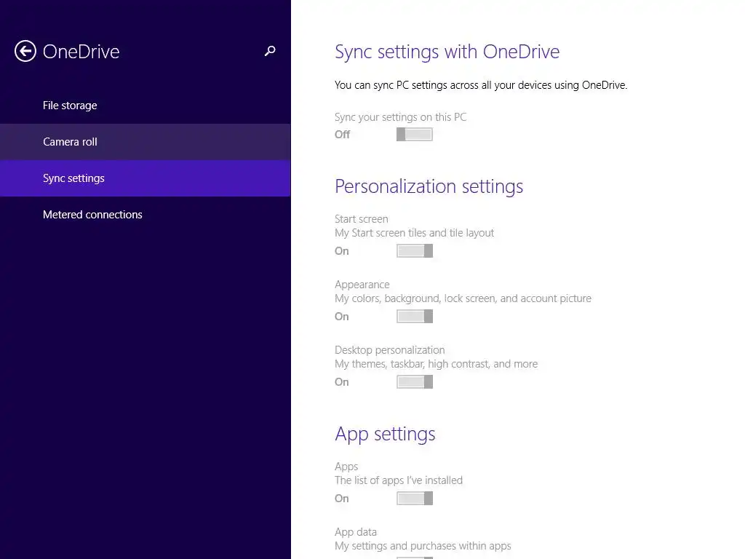This screenshot has height=559, width=745.
Task: Click the 'On' status under Appearance
Action: tap(342, 317)
